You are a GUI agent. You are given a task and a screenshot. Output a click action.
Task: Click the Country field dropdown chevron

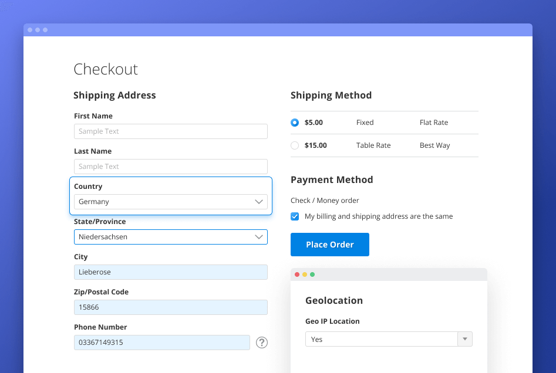click(x=258, y=201)
